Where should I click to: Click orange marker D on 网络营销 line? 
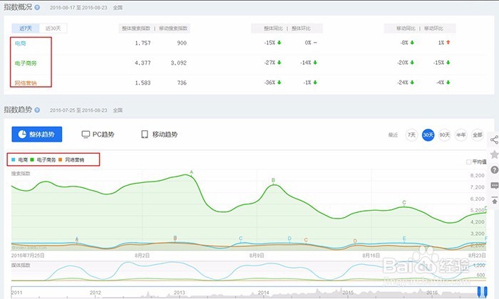click(x=355, y=241)
